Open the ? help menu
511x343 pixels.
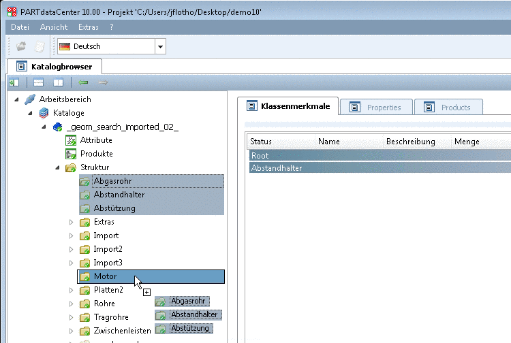(112, 27)
